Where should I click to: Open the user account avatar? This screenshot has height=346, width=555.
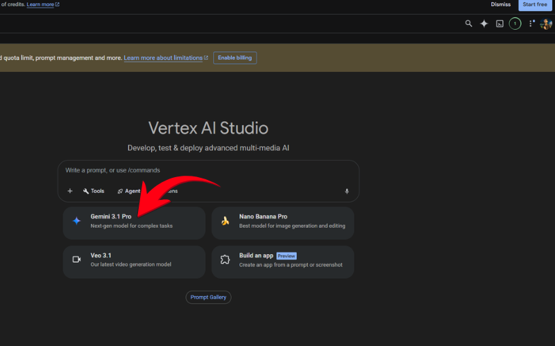pos(546,24)
